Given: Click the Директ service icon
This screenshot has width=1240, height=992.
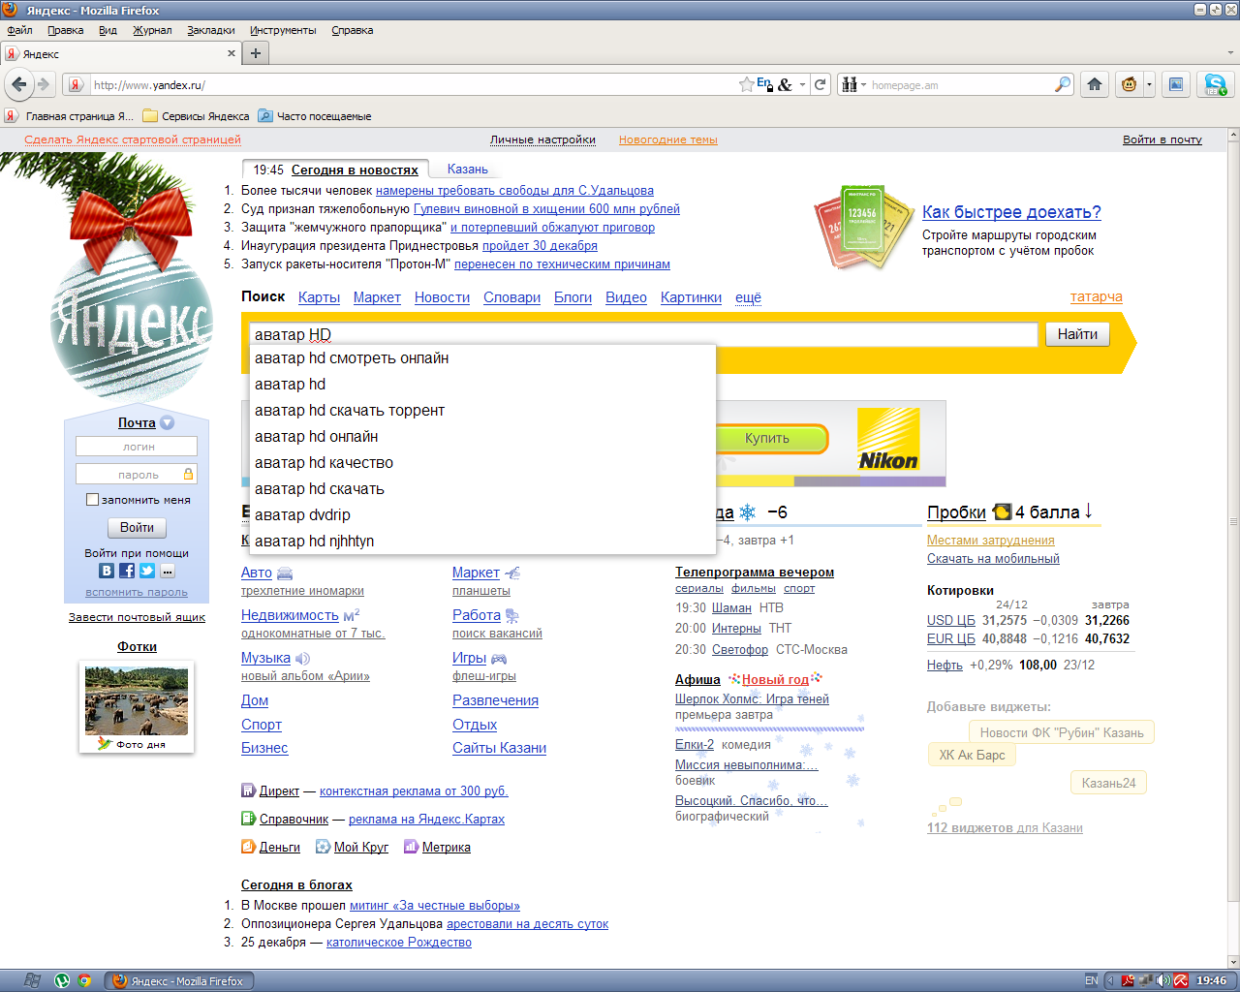Looking at the screenshot, I should click(x=248, y=790).
